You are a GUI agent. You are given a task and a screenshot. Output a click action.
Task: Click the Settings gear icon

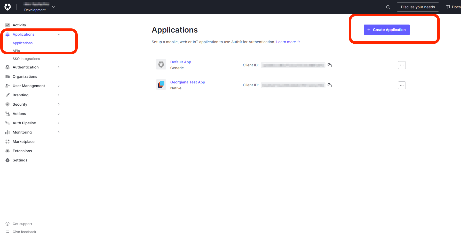[7, 160]
